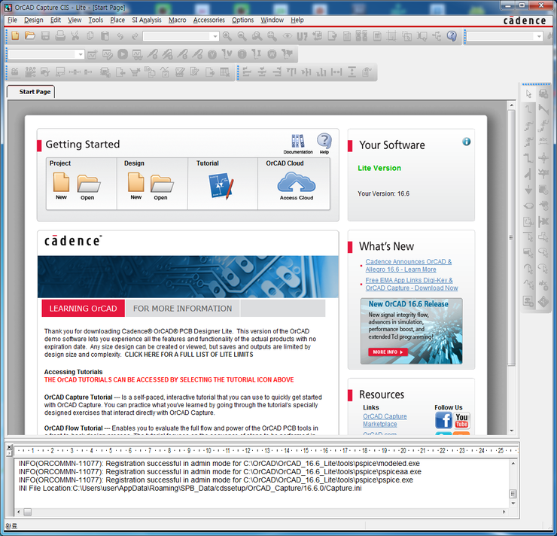This screenshot has width=557, height=536.
Task: Click the Start Page scroll-down arrow
Action: tap(512, 431)
